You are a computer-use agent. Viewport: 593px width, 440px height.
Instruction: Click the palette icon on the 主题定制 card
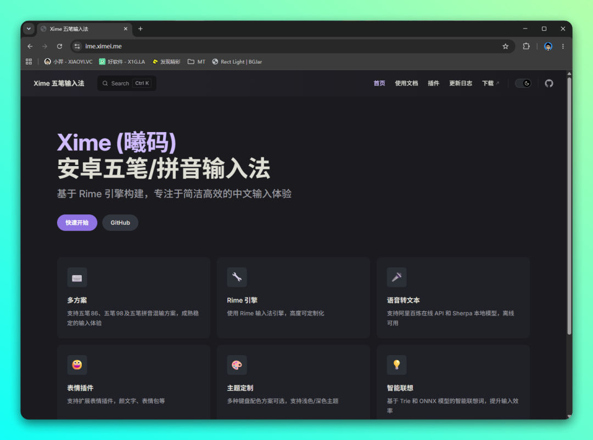237,365
